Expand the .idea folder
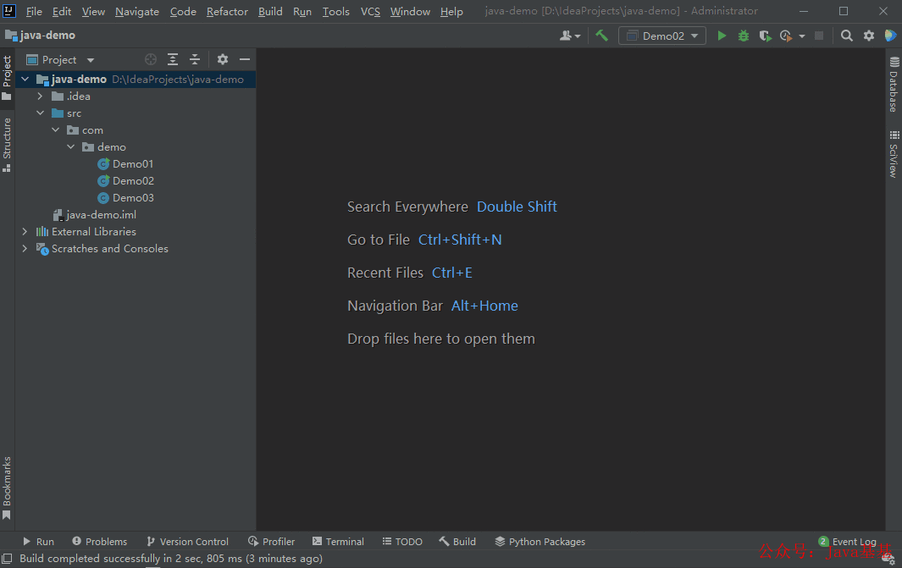The width and height of the screenshot is (902, 568). [x=41, y=96]
